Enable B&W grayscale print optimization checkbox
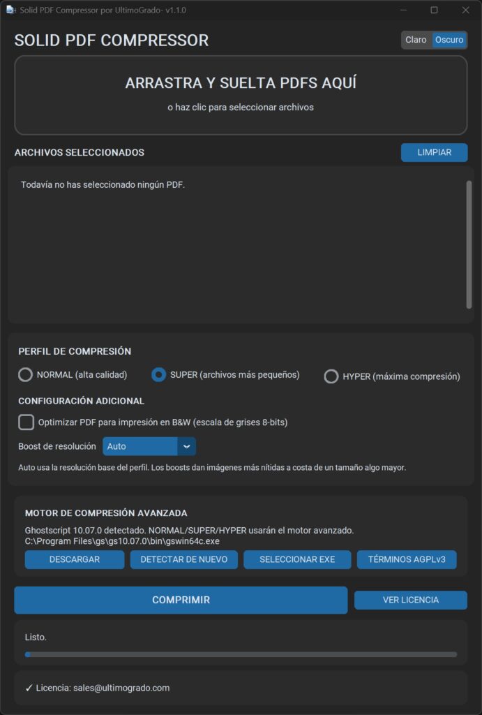 click(x=26, y=422)
